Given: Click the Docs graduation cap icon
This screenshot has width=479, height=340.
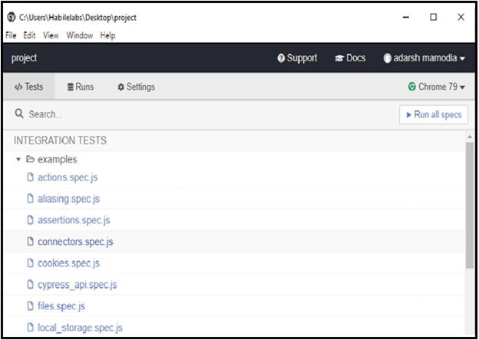Looking at the screenshot, I should coord(339,58).
